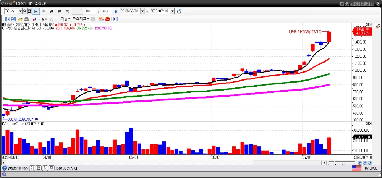Click the 차 button in status bar
This screenshot has height=178, width=382.
coord(45,168)
